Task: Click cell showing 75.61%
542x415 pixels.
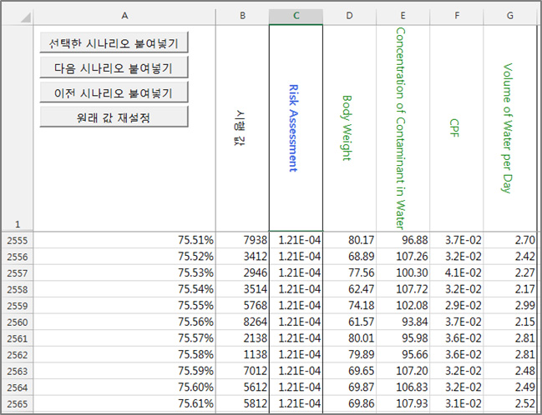Action: click(x=124, y=403)
